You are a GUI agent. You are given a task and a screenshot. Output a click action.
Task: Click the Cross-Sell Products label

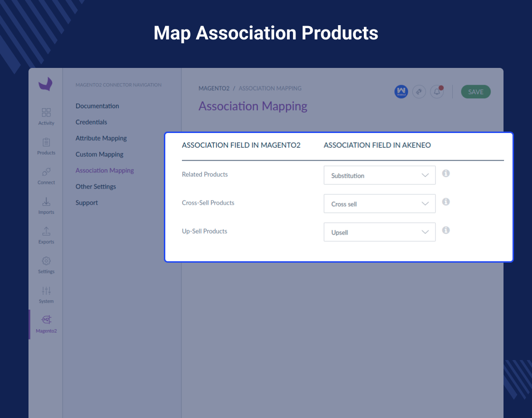pyautogui.click(x=208, y=203)
